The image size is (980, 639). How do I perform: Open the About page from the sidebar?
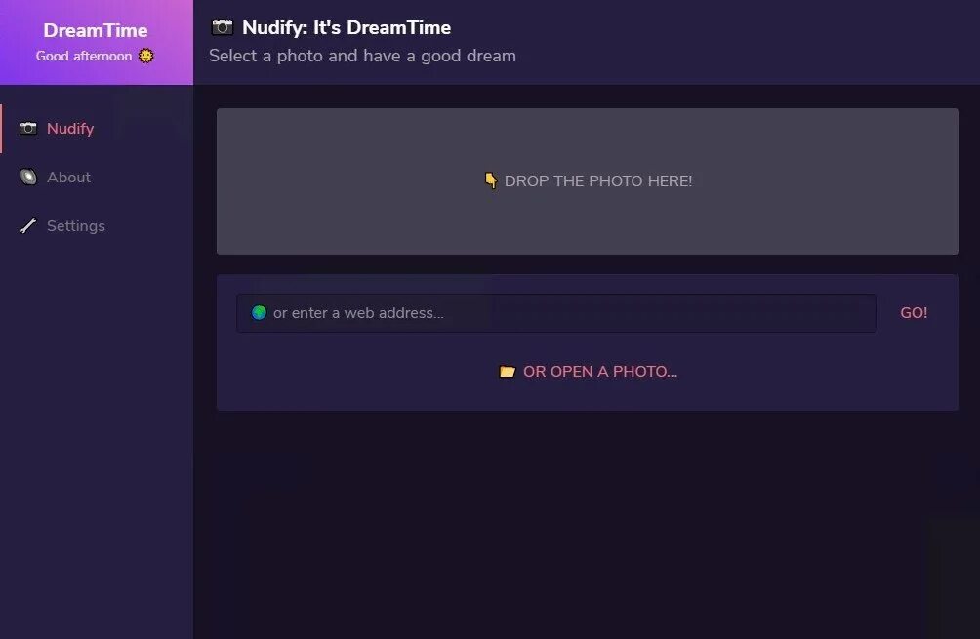click(68, 177)
